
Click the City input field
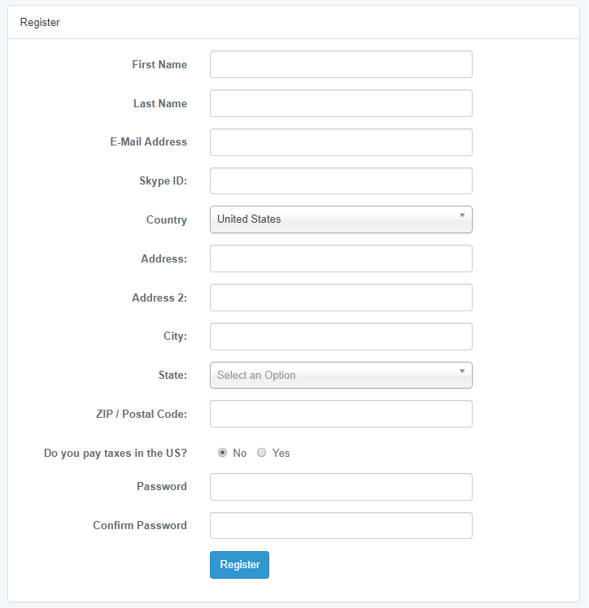point(341,337)
